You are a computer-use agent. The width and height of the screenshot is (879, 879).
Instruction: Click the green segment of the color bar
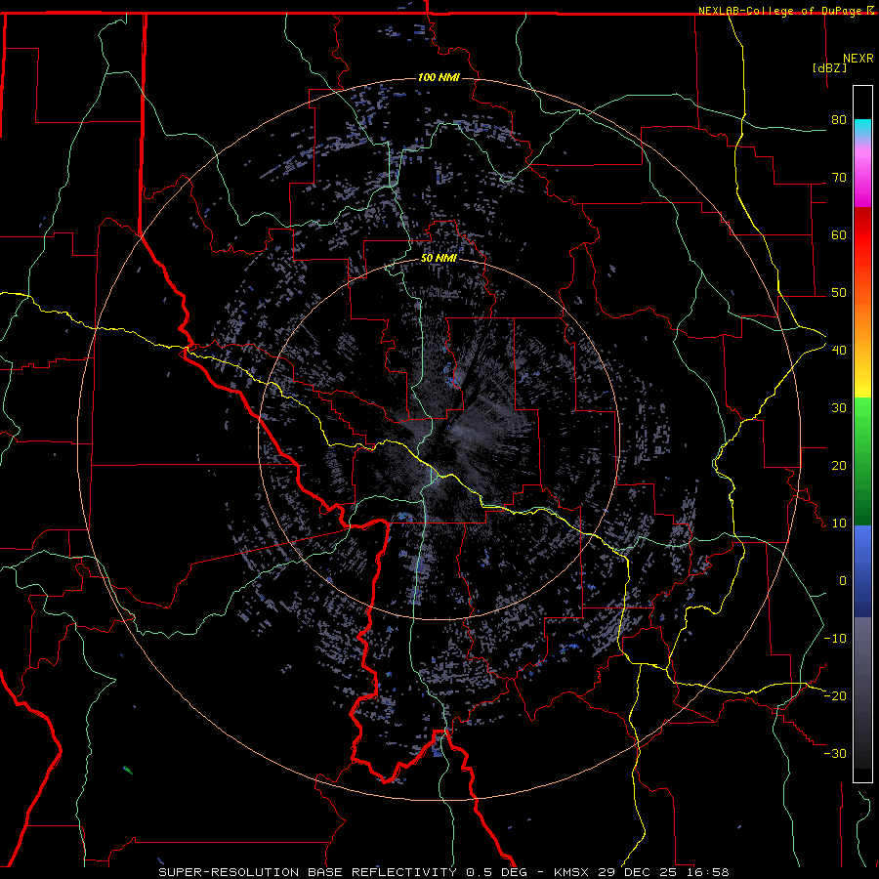point(862,460)
